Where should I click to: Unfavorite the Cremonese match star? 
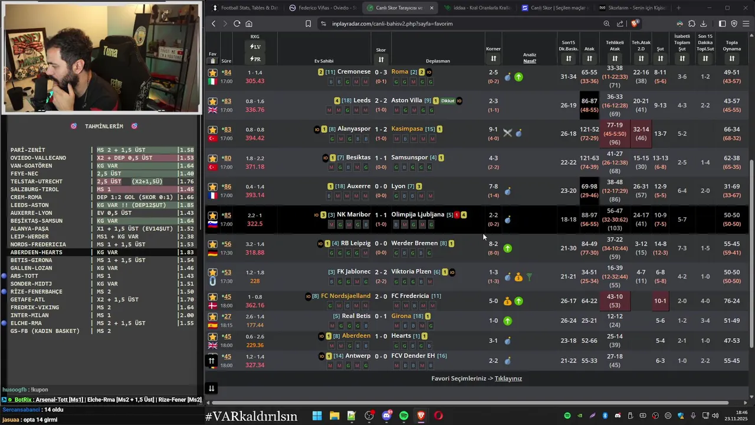point(213,73)
